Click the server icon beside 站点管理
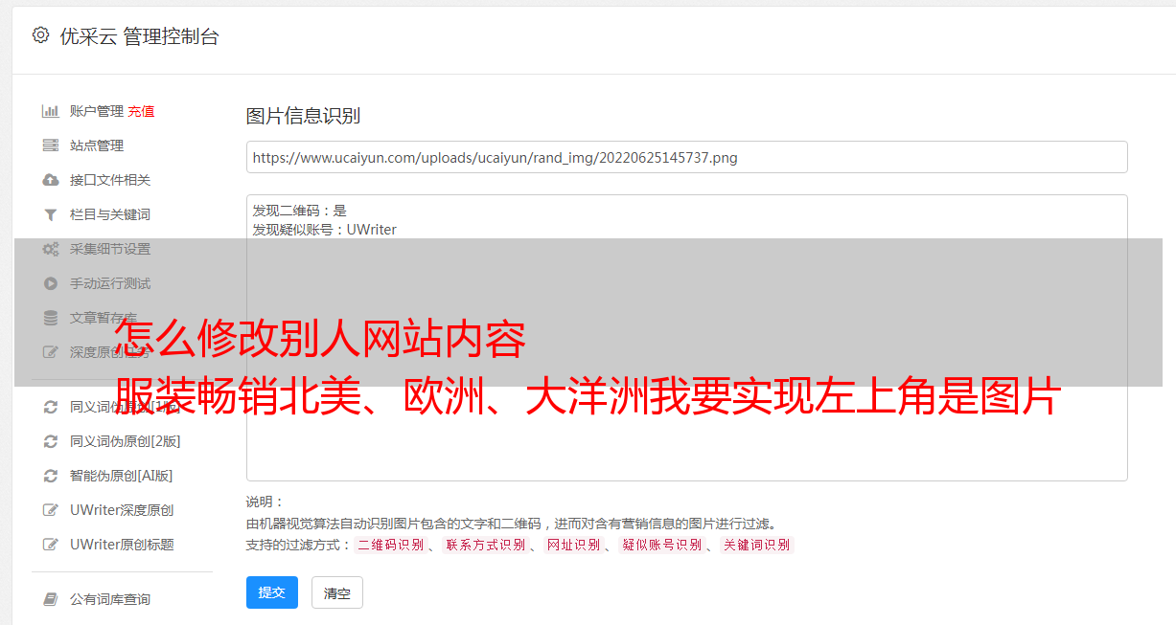The height and width of the screenshot is (625, 1176). pos(51,145)
